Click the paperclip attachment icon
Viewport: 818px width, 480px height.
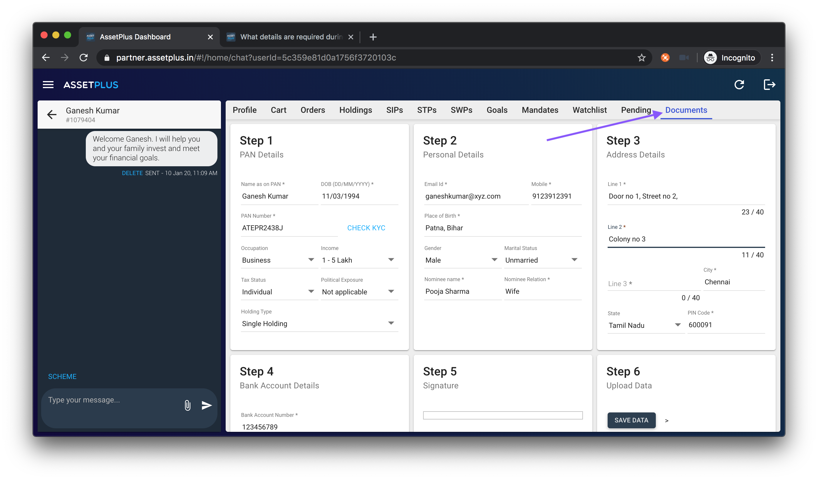pyautogui.click(x=187, y=405)
